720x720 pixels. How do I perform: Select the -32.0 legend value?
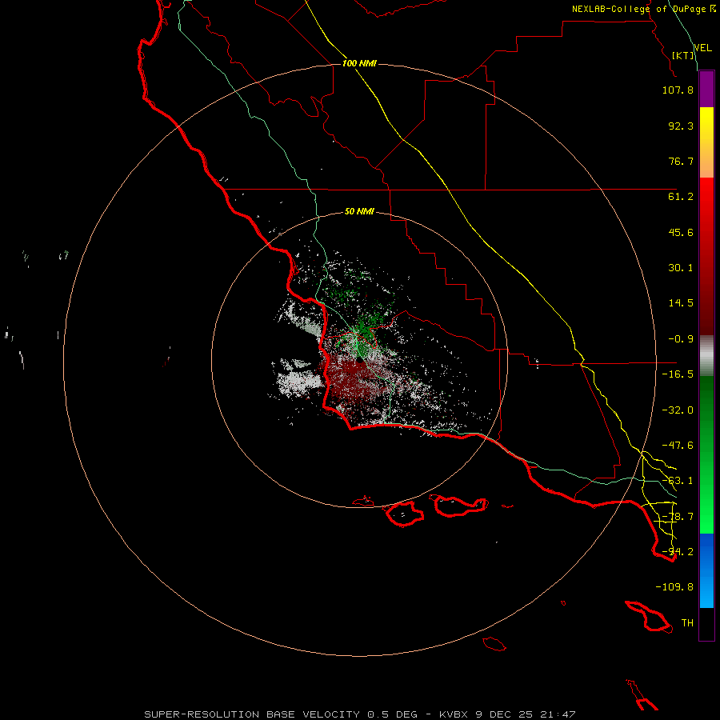678,410
